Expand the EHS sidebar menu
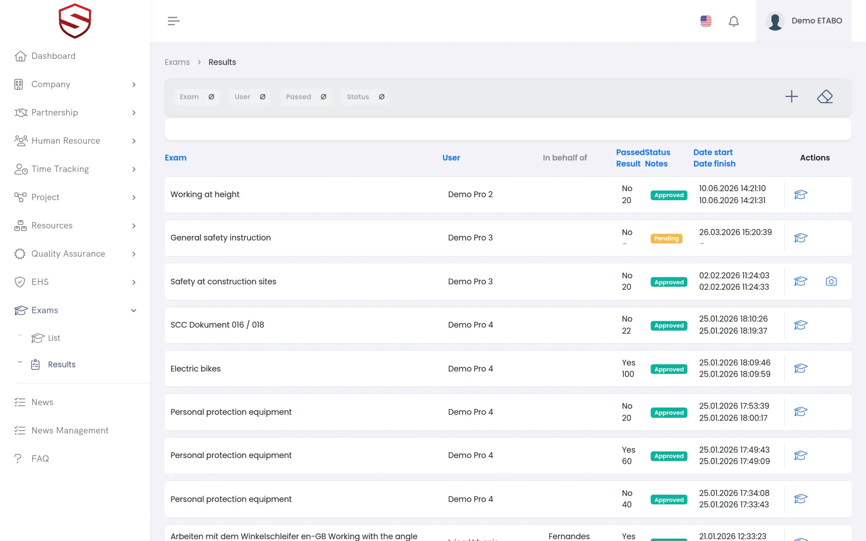This screenshot has width=866, height=541. (x=75, y=282)
